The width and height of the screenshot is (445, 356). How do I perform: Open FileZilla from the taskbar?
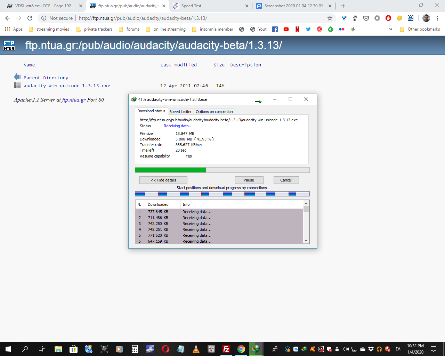pyautogui.click(x=226, y=349)
